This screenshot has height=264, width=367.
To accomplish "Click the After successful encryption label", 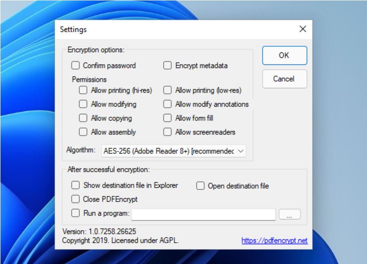I will (109, 170).
